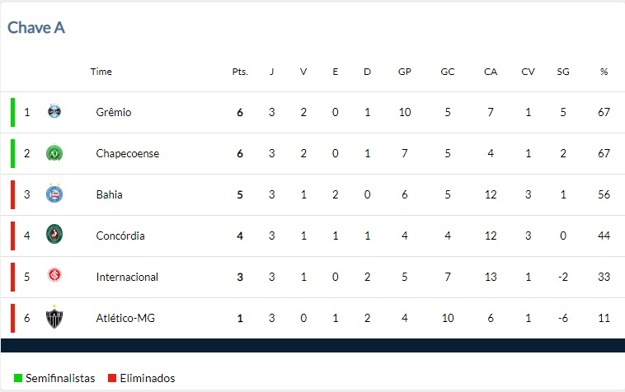Click the Chapecoense team badge

click(54, 153)
